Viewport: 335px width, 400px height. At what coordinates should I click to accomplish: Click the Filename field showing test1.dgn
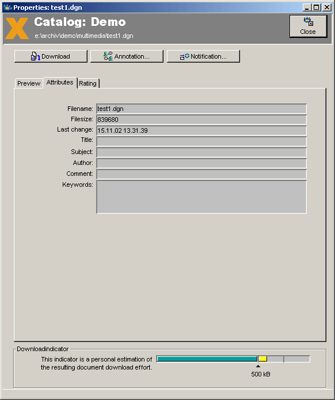pyautogui.click(x=201, y=109)
